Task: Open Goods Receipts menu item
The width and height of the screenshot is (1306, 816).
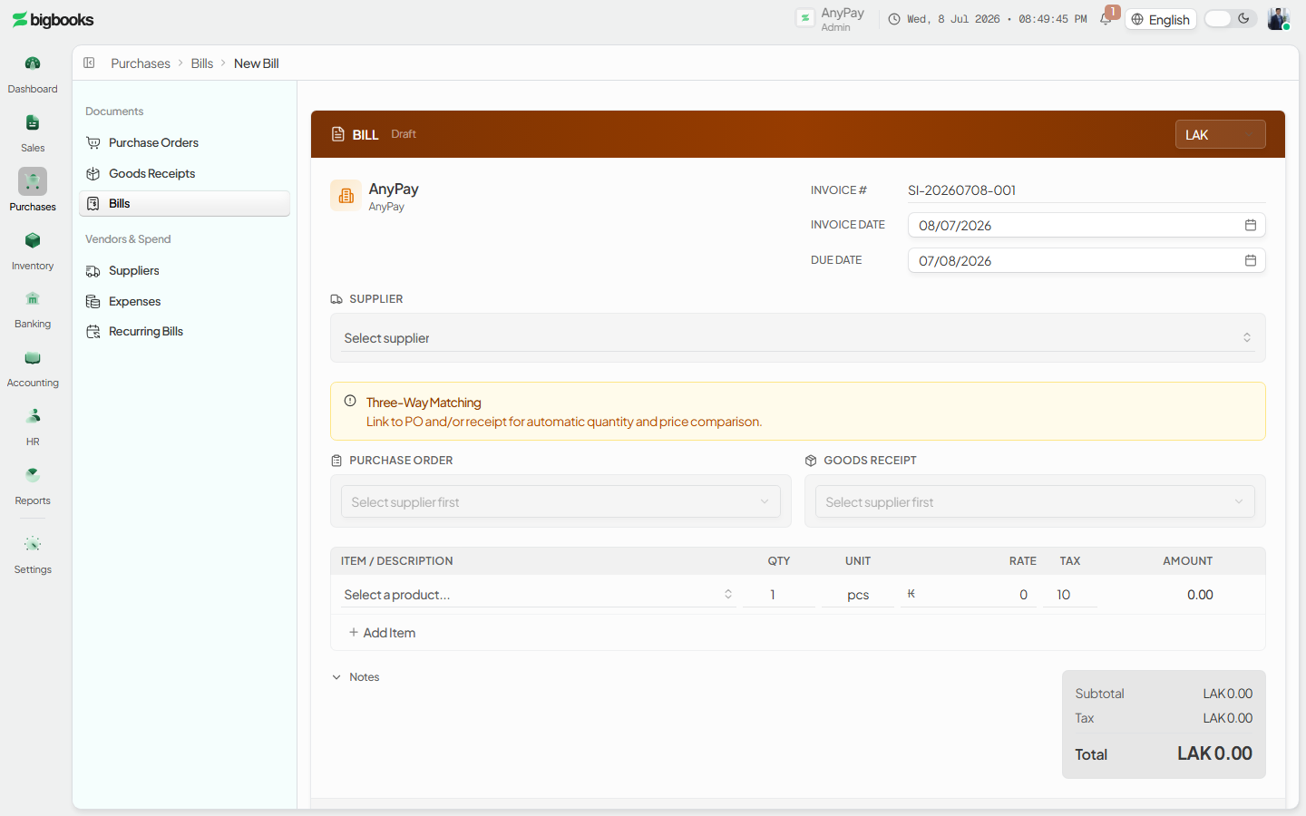Action: coord(184,173)
